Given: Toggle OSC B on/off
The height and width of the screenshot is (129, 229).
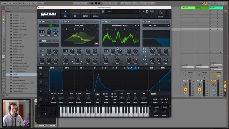Looking at the screenshot, I should (x=103, y=21).
